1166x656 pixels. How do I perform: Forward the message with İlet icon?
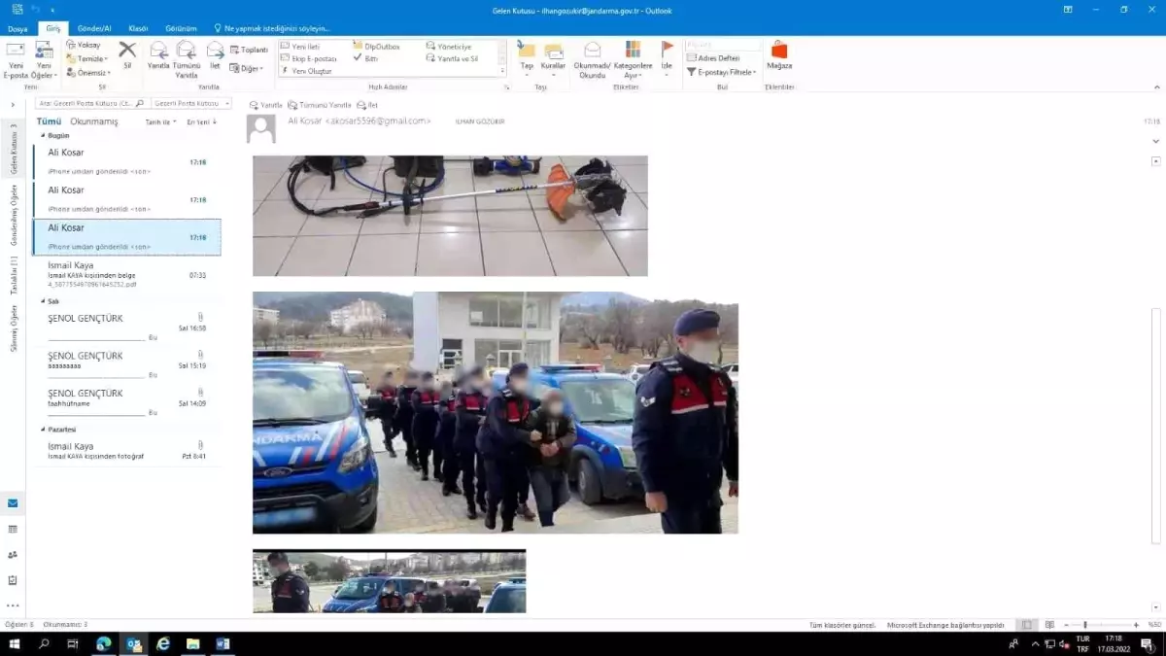(x=215, y=56)
